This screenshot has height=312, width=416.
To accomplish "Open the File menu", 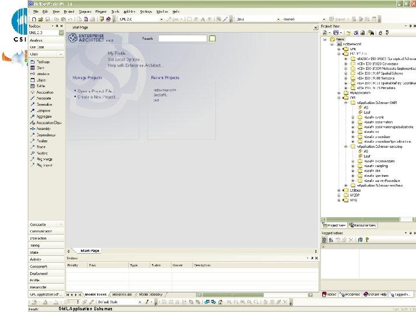I will coord(36,12).
